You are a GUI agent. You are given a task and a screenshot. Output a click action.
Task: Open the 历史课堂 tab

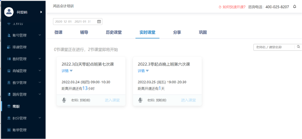[x=114, y=32]
